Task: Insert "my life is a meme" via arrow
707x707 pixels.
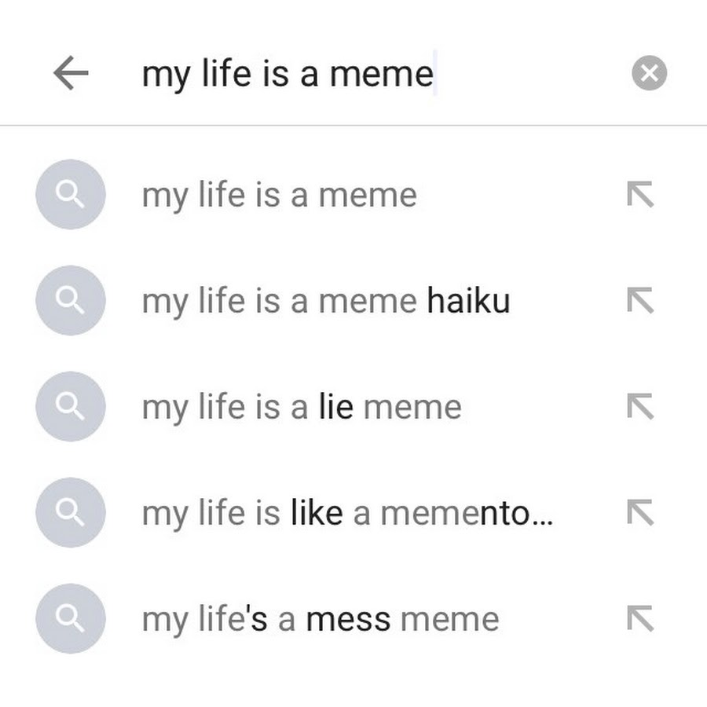Action: point(640,195)
